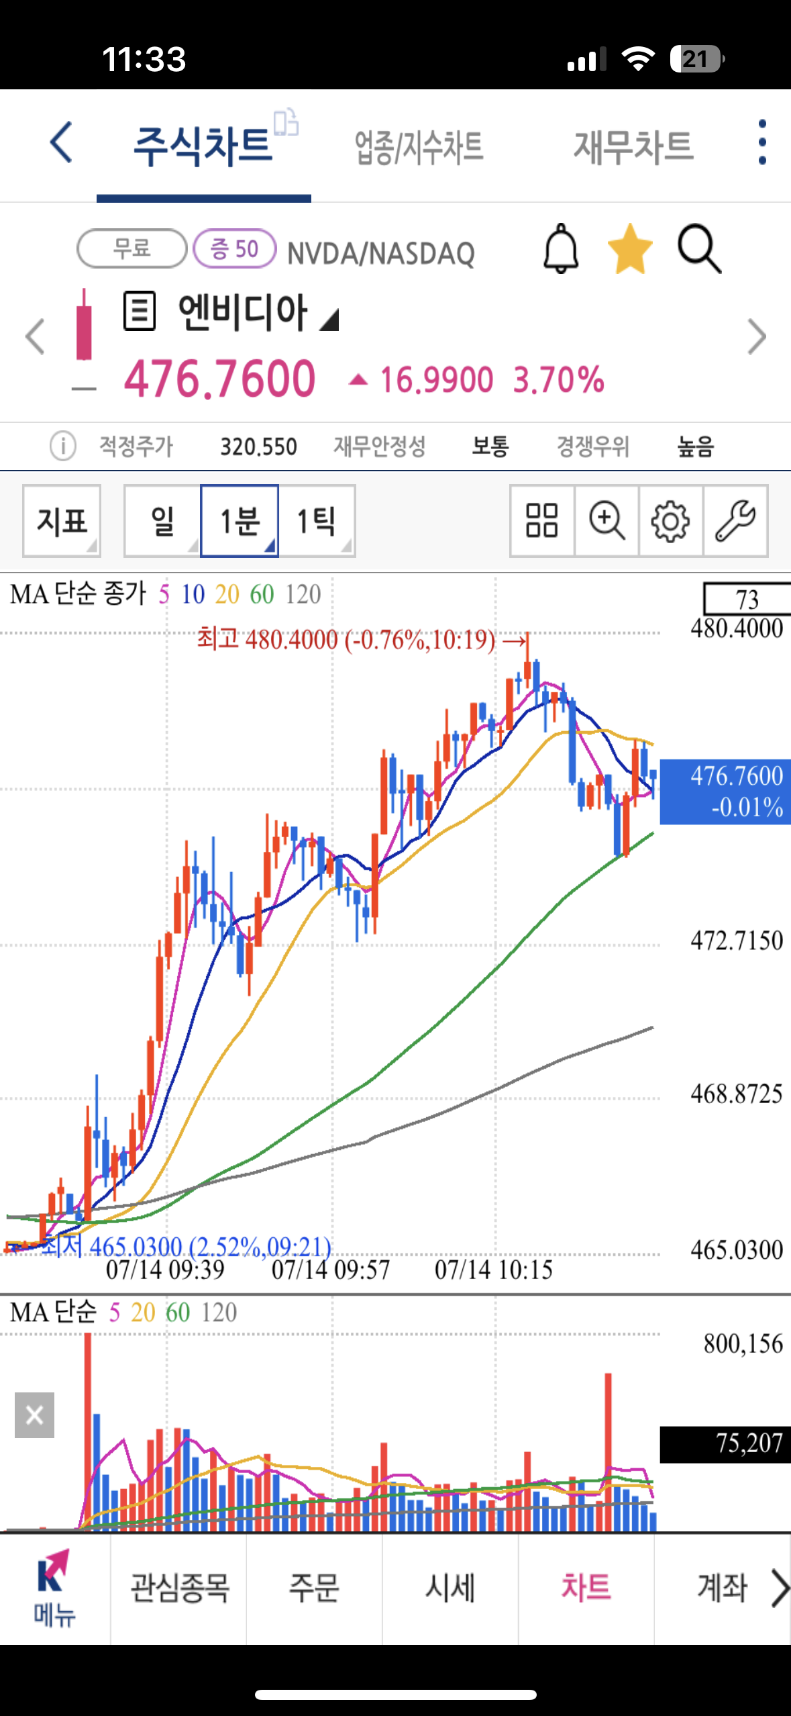Tap the MA 60 legend on price chart
Image resolution: width=791 pixels, height=1716 pixels.
(x=262, y=594)
